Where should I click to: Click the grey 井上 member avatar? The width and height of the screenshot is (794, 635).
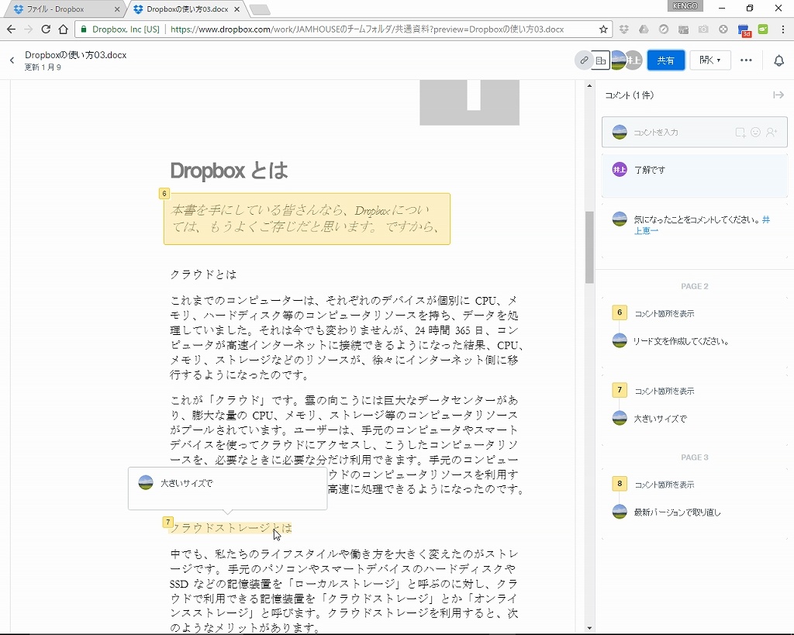(634, 60)
